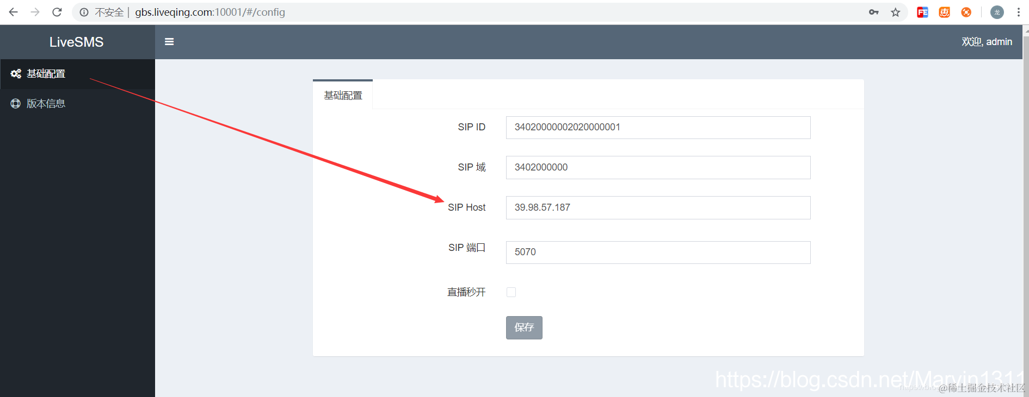Screen dimensions: 1029x397
Task: Reload the page with refresh icon
Action: pos(57,12)
